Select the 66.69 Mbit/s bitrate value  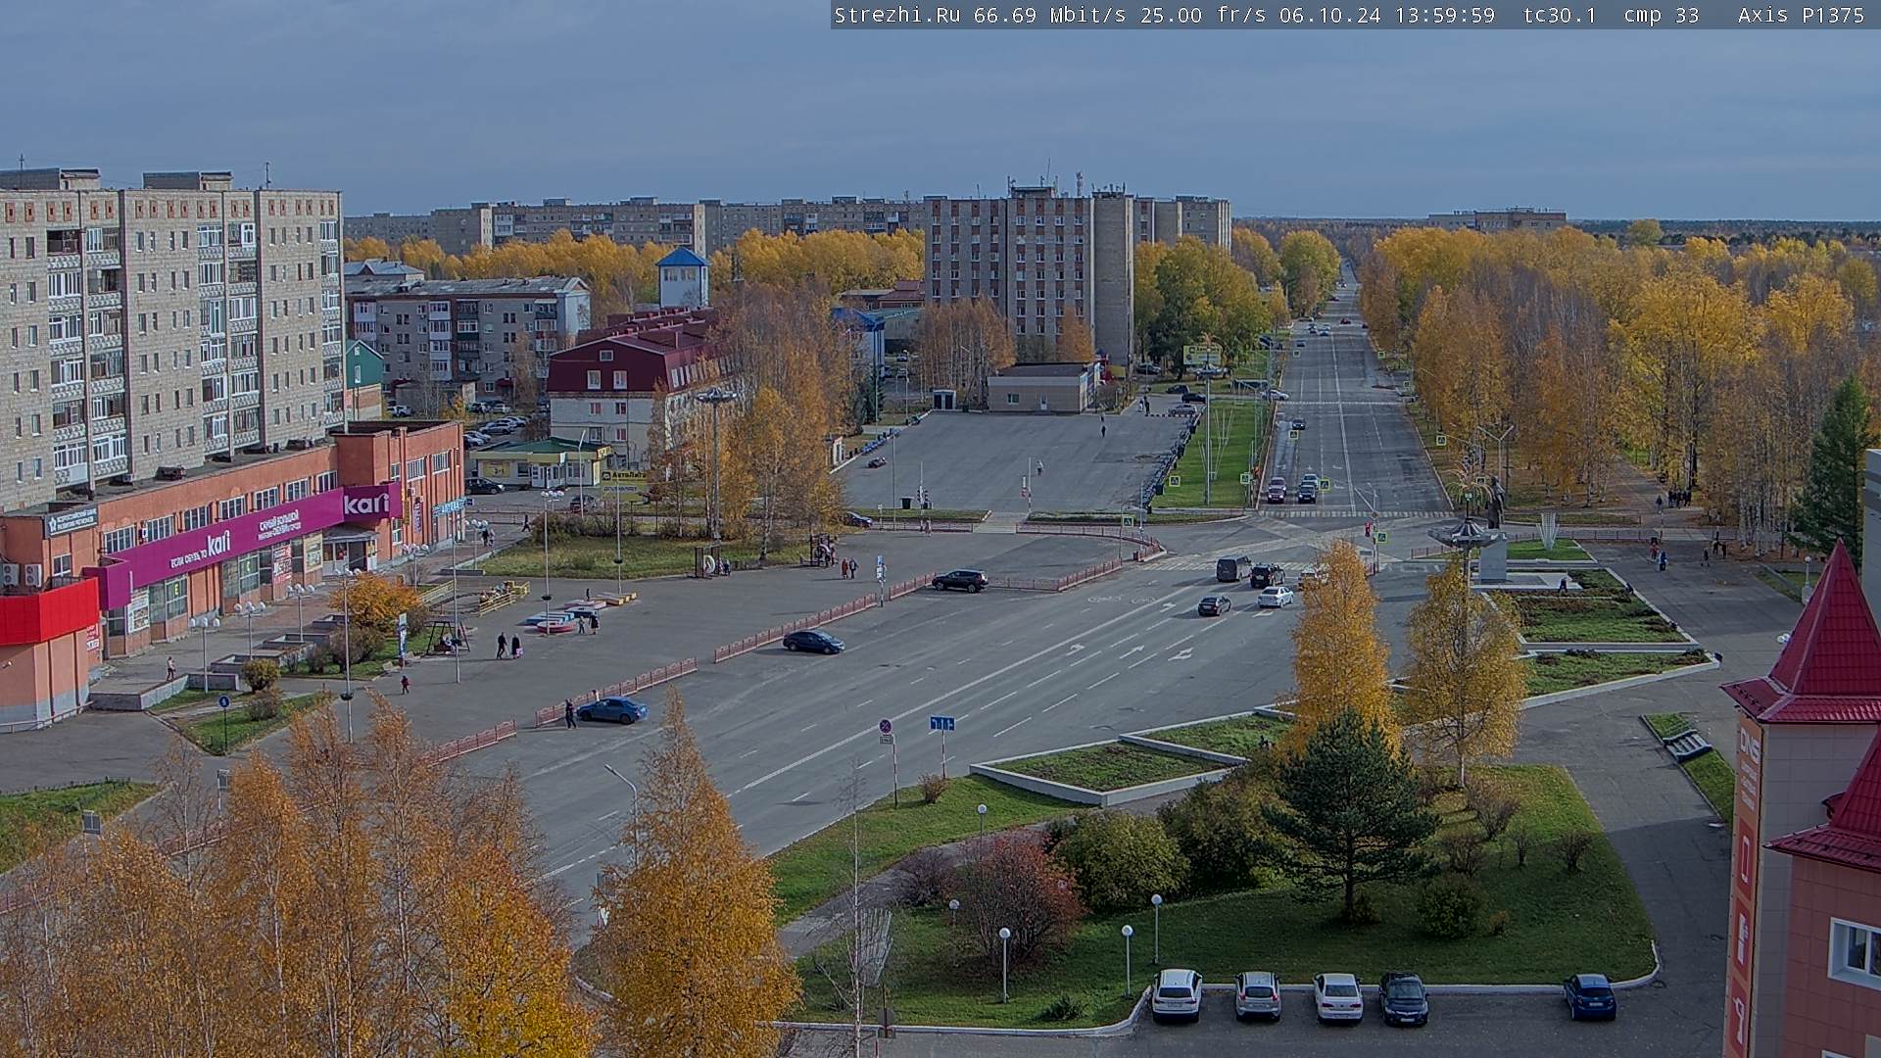pos(1052,15)
